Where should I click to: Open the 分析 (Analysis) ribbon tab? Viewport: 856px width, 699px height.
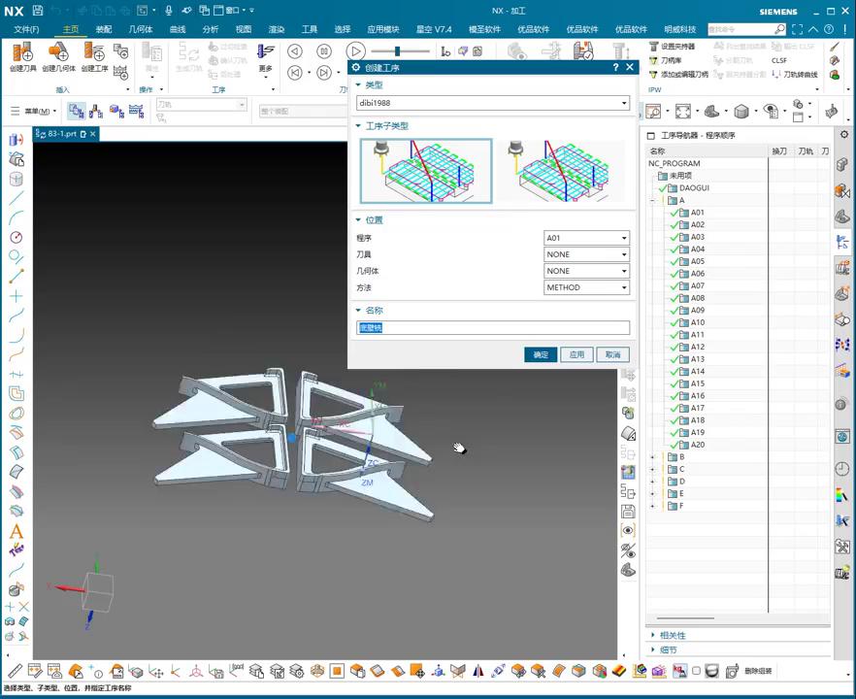pyautogui.click(x=211, y=29)
